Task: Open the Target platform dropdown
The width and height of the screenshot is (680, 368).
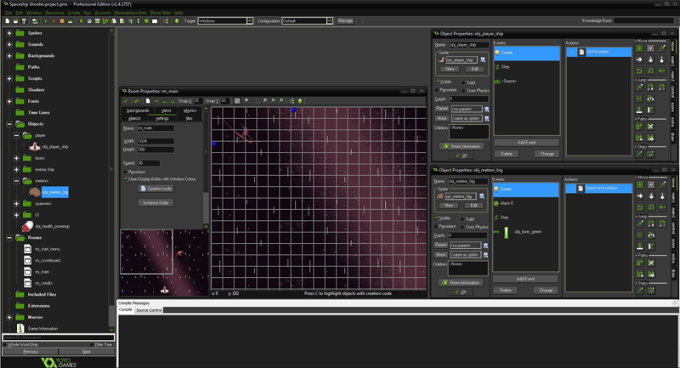Action: [224, 20]
